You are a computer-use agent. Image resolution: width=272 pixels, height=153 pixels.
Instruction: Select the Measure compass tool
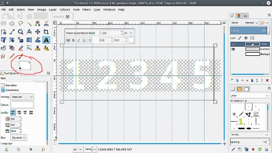(29, 32)
